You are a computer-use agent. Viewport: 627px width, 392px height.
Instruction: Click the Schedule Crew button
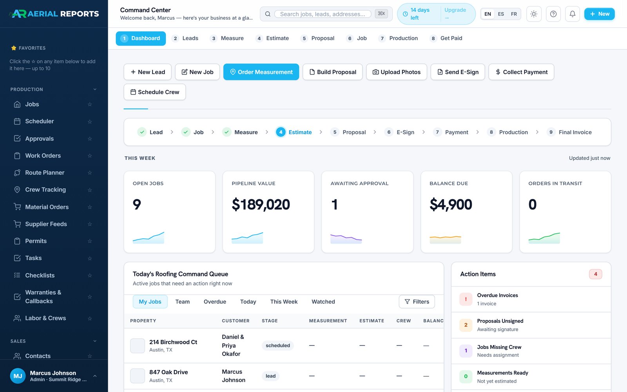[x=155, y=92]
